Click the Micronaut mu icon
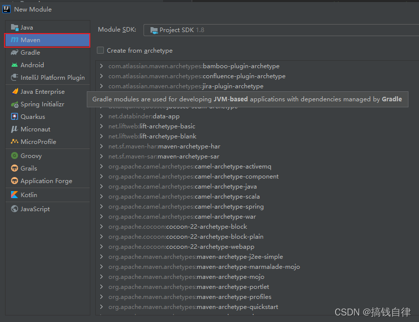This screenshot has height=322, width=419. pos(15,129)
